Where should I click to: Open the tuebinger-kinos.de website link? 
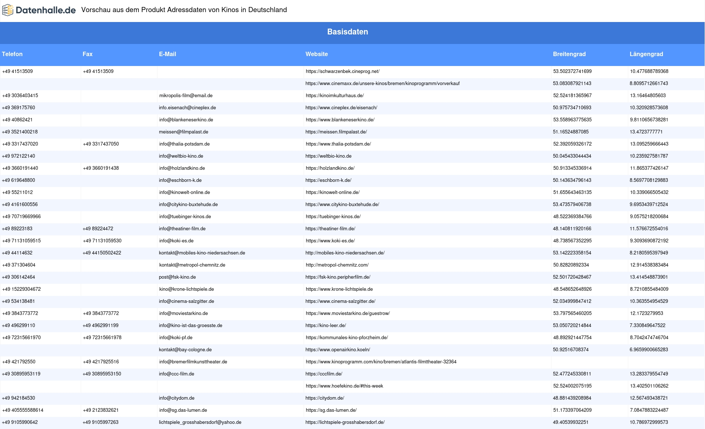point(333,217)
